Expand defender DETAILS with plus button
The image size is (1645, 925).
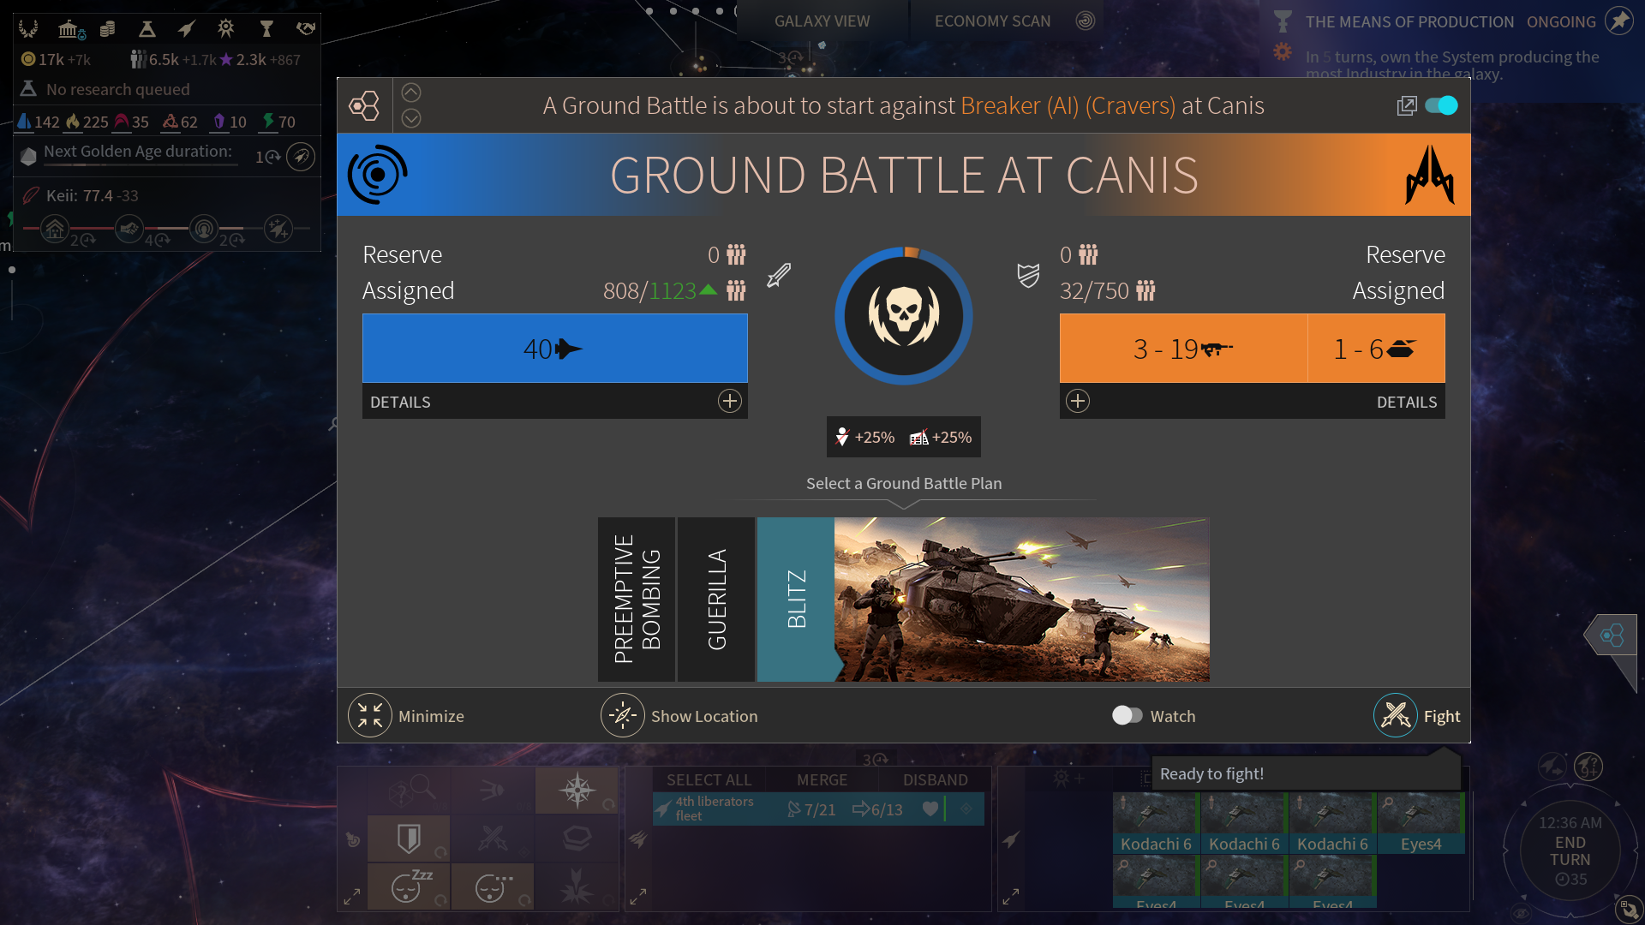1078,401
